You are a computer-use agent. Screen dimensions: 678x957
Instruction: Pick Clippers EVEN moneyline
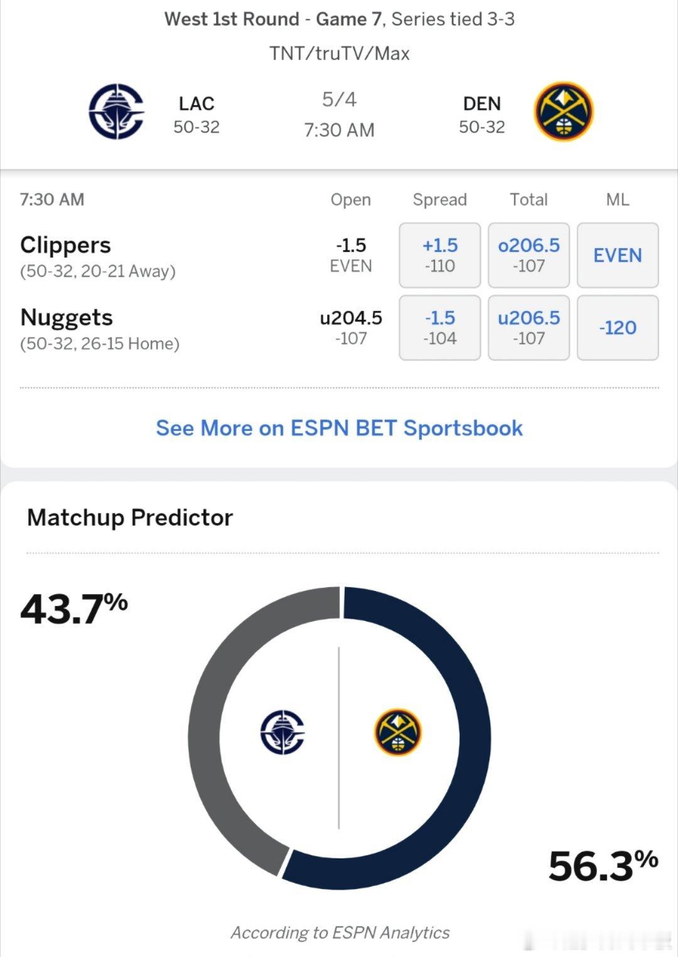click(x=618, y=255)
